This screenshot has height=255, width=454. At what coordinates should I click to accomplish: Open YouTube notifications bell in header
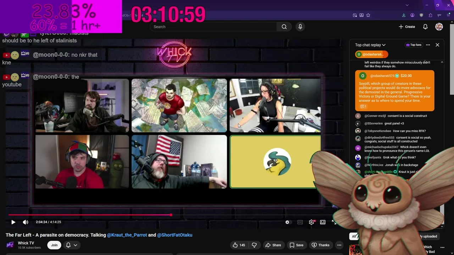(425, 27)
